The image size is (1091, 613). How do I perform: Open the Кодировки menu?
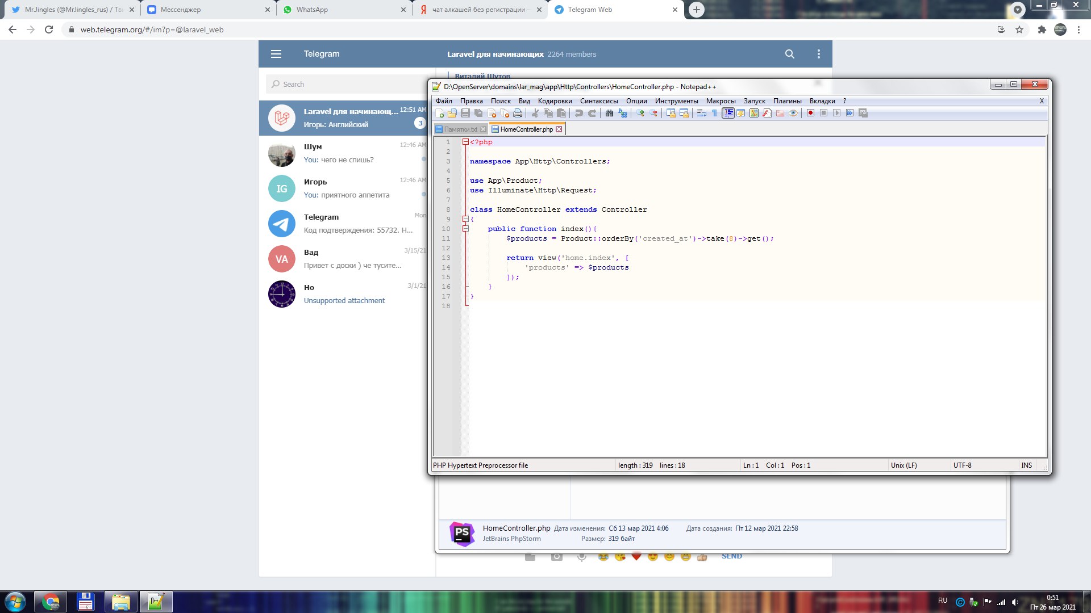[x=555, y=101]
